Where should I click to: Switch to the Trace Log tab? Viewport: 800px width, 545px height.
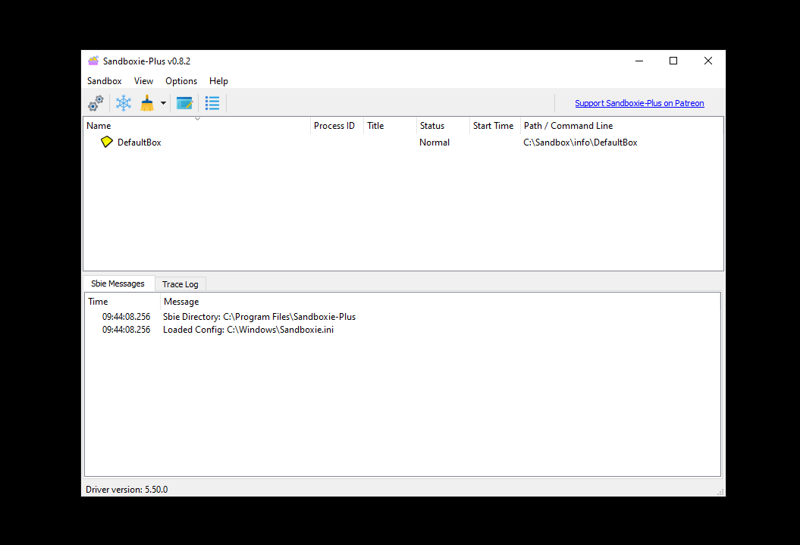click(180, 284)
